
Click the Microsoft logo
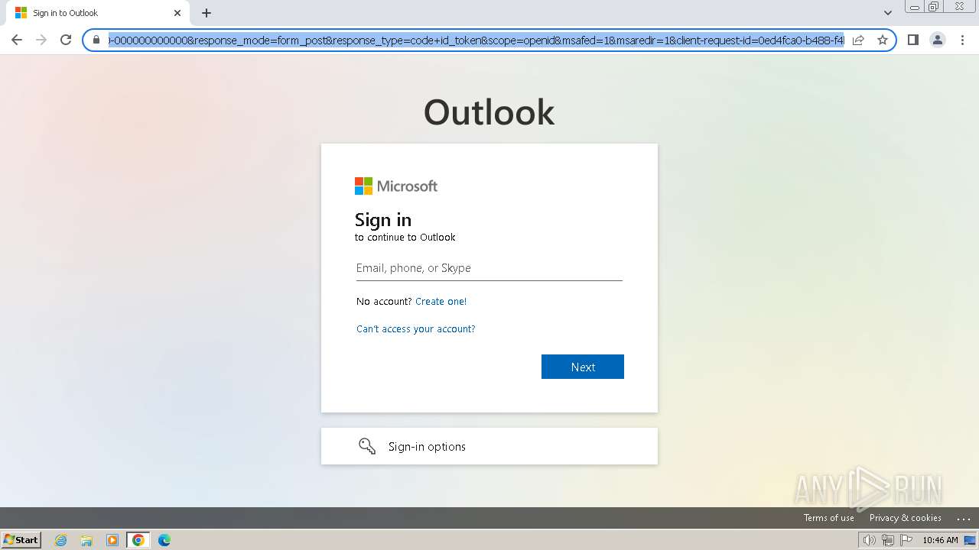coord(396,186)
